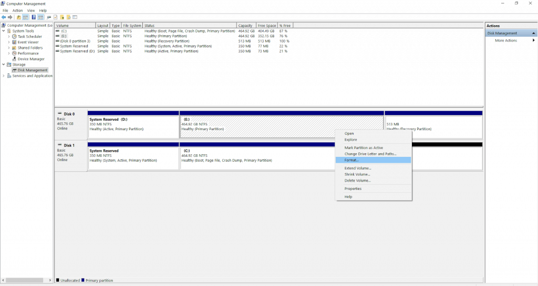The width and height of the screenshot is (538, 286).
Task: Click the Storage icon in tree
Action: [x=9, y=65]
